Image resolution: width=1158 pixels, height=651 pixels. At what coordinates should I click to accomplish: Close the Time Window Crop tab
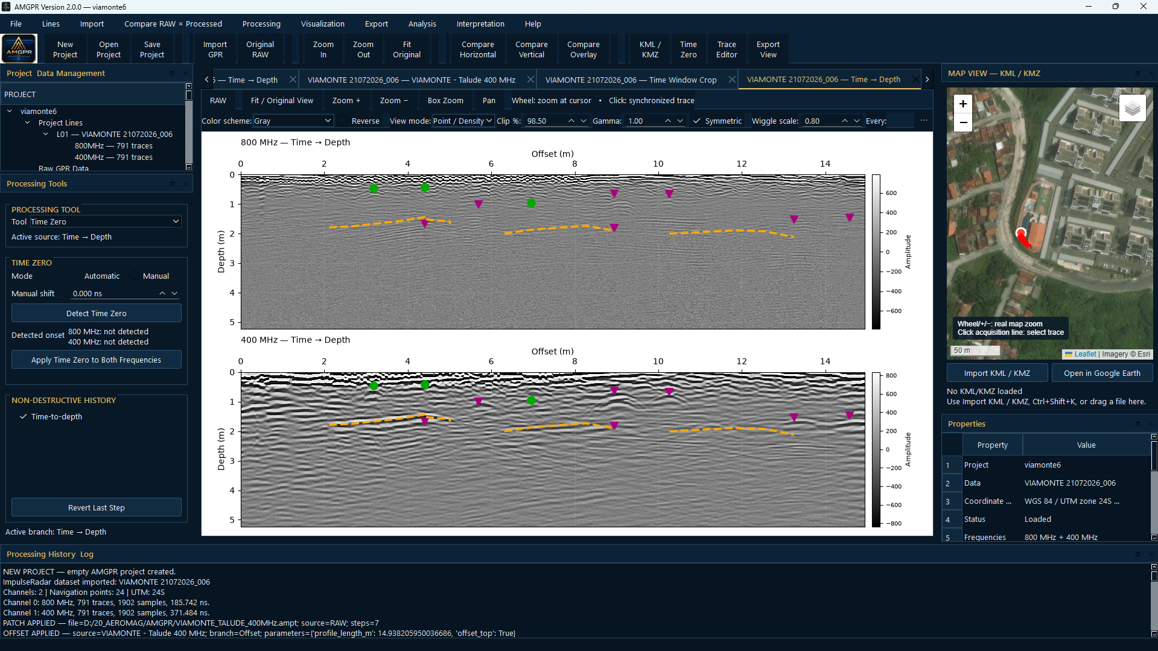click(731, 80)
